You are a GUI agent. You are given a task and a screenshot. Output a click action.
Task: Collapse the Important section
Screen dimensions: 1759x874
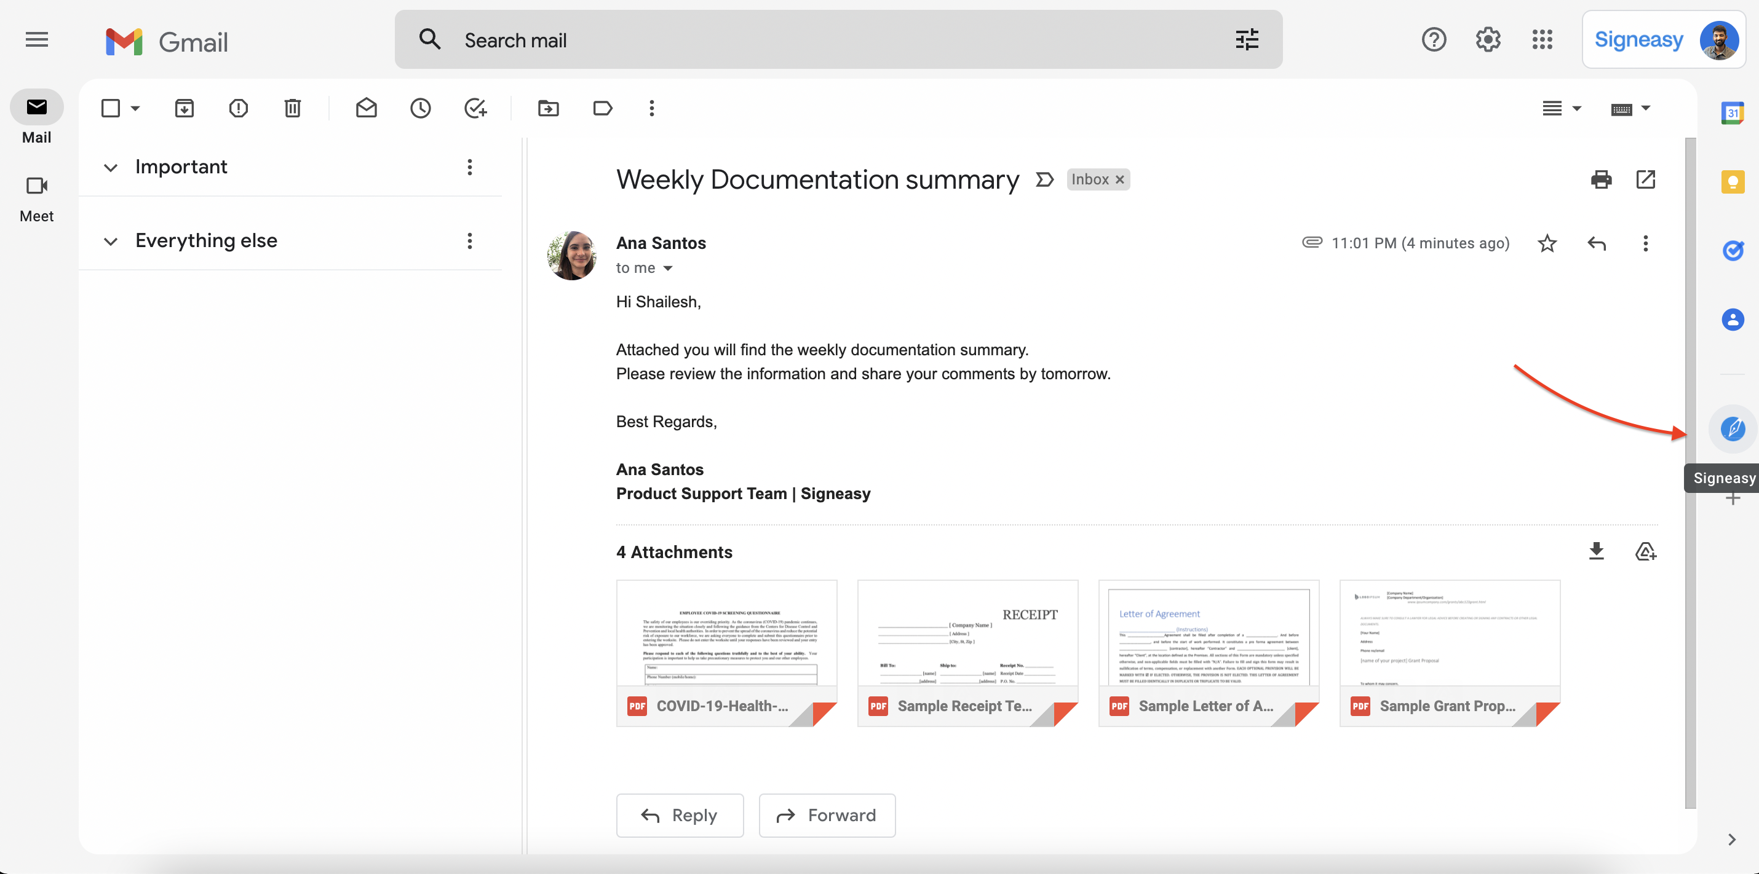click(x=111, y=168)
